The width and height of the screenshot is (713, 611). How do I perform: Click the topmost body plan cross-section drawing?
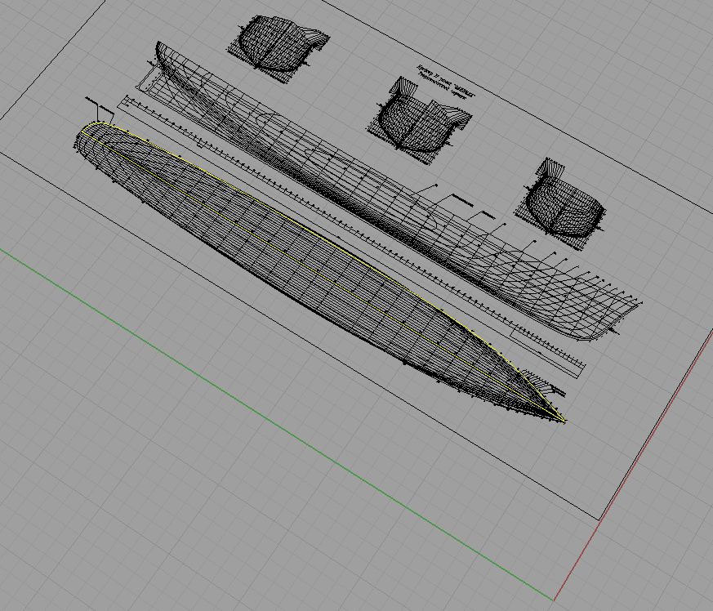pos(276,44)
